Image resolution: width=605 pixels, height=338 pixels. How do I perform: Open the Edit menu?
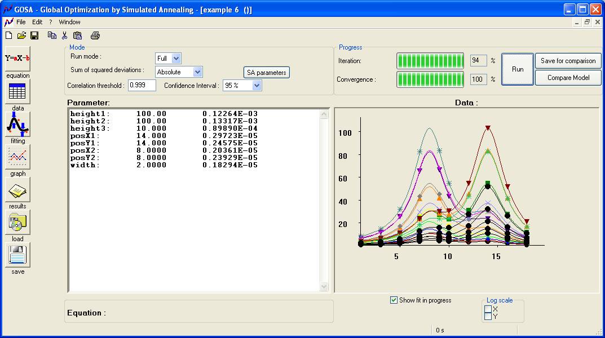pyautogui.click(x=37, y=22)
